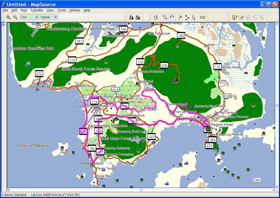The image size is (280, 198).
Task: Click 'Bukit Malut Forest Reserve' label
Action: click(123, 138)
